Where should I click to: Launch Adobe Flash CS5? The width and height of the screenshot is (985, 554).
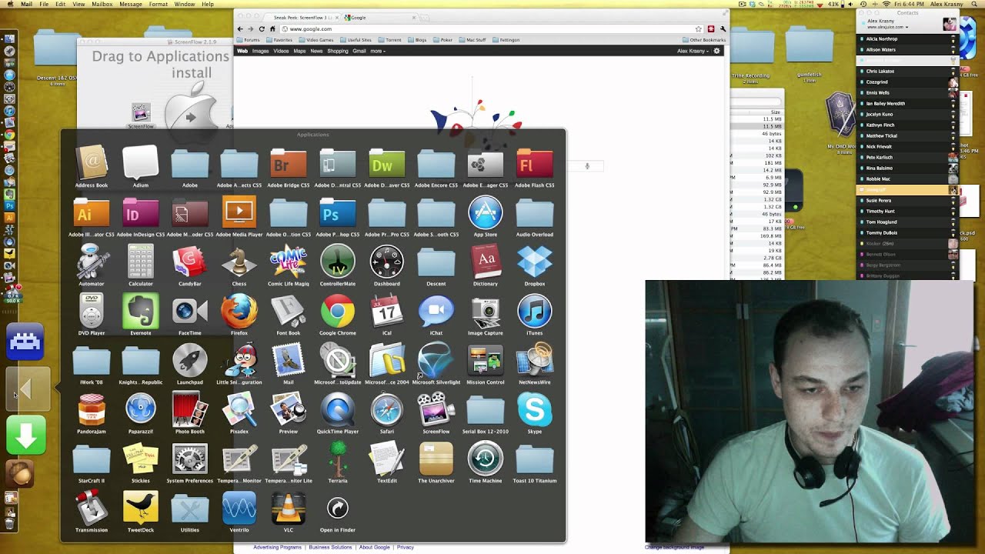point(535,164)
